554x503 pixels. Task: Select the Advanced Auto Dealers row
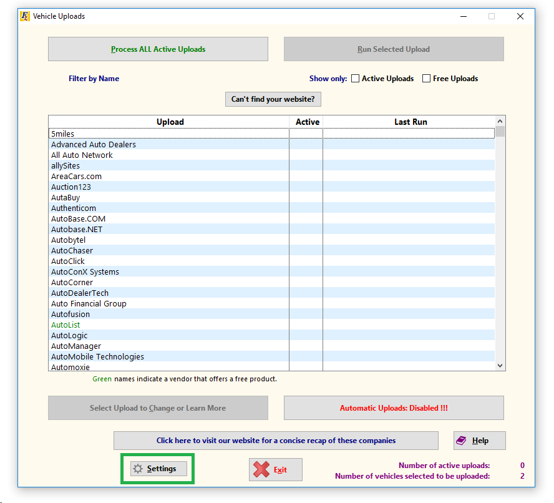coord(272,144)
